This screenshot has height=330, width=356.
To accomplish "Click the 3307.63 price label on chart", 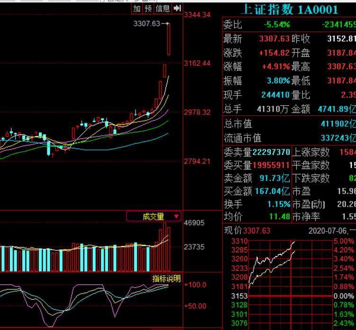I will 147,23.
